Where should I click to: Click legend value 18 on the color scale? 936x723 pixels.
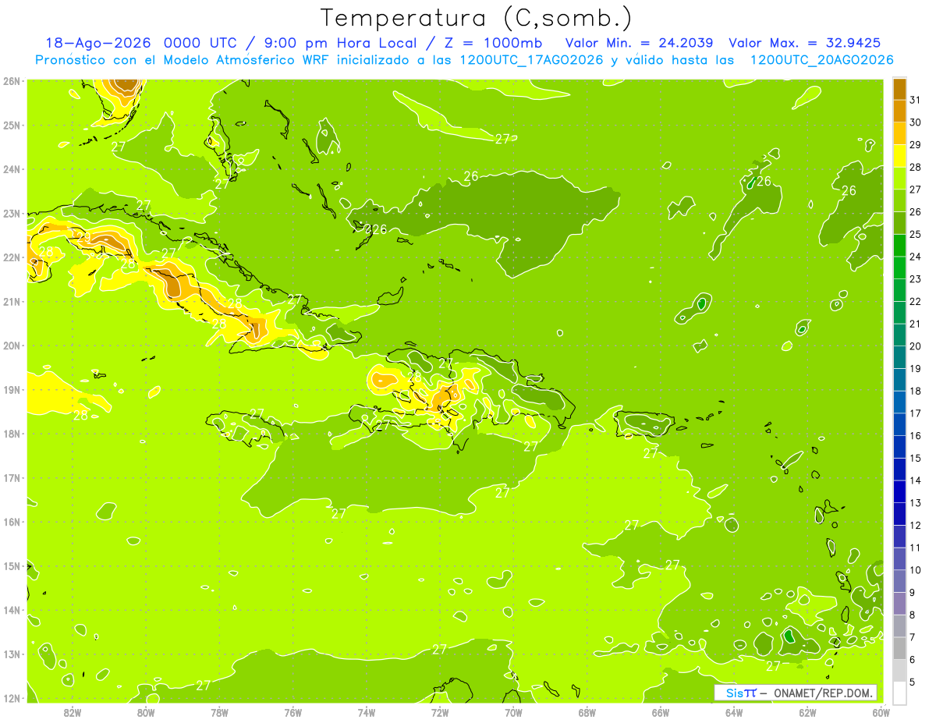coord(915,391)
